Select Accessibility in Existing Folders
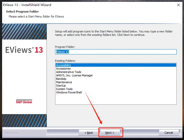 pyautogui.click(x=116, y=65)
